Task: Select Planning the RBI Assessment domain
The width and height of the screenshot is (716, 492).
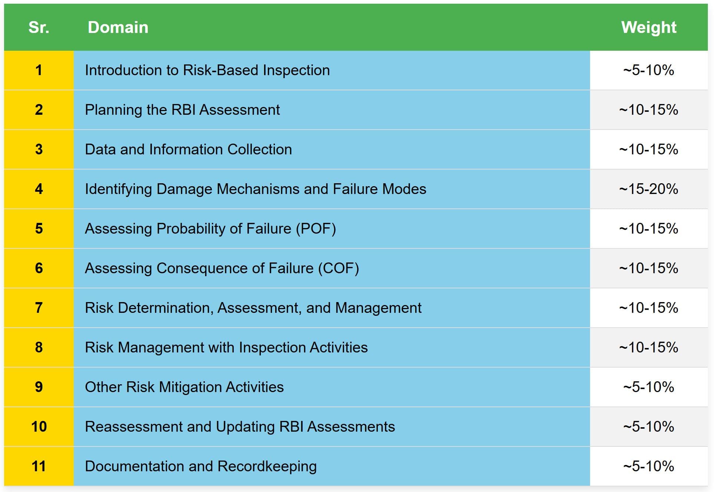Action: pyautogui.click(x=182, y=110)
